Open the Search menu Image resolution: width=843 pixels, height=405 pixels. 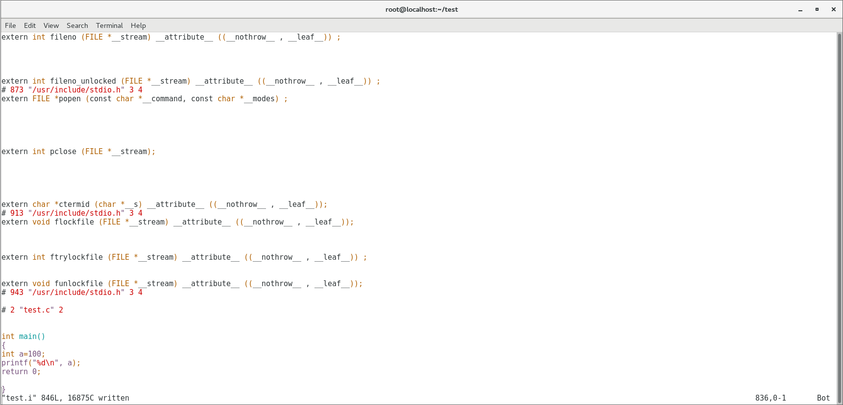pos(77,25)
